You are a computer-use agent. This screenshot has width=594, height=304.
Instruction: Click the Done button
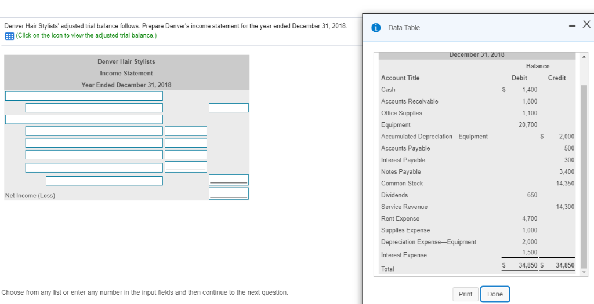[495, 294]
